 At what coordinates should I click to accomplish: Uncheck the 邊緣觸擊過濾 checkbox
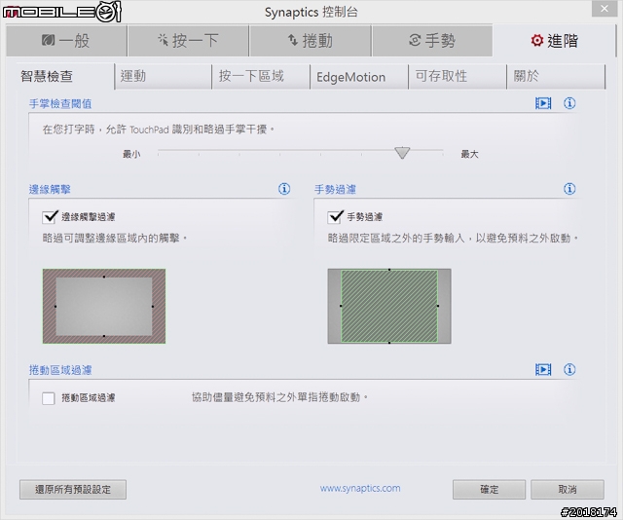(x=50, y=216)
